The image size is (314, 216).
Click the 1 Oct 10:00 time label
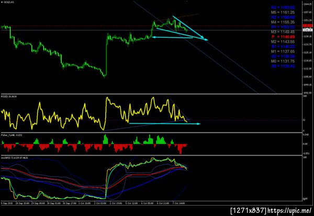click(85, 203)
